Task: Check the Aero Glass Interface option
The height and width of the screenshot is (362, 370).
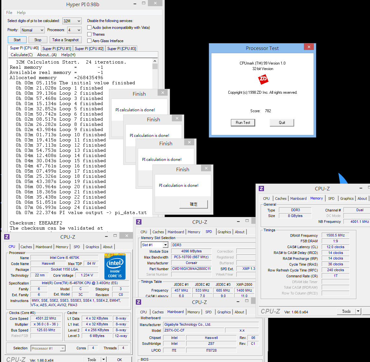Action: coord(90,41)
